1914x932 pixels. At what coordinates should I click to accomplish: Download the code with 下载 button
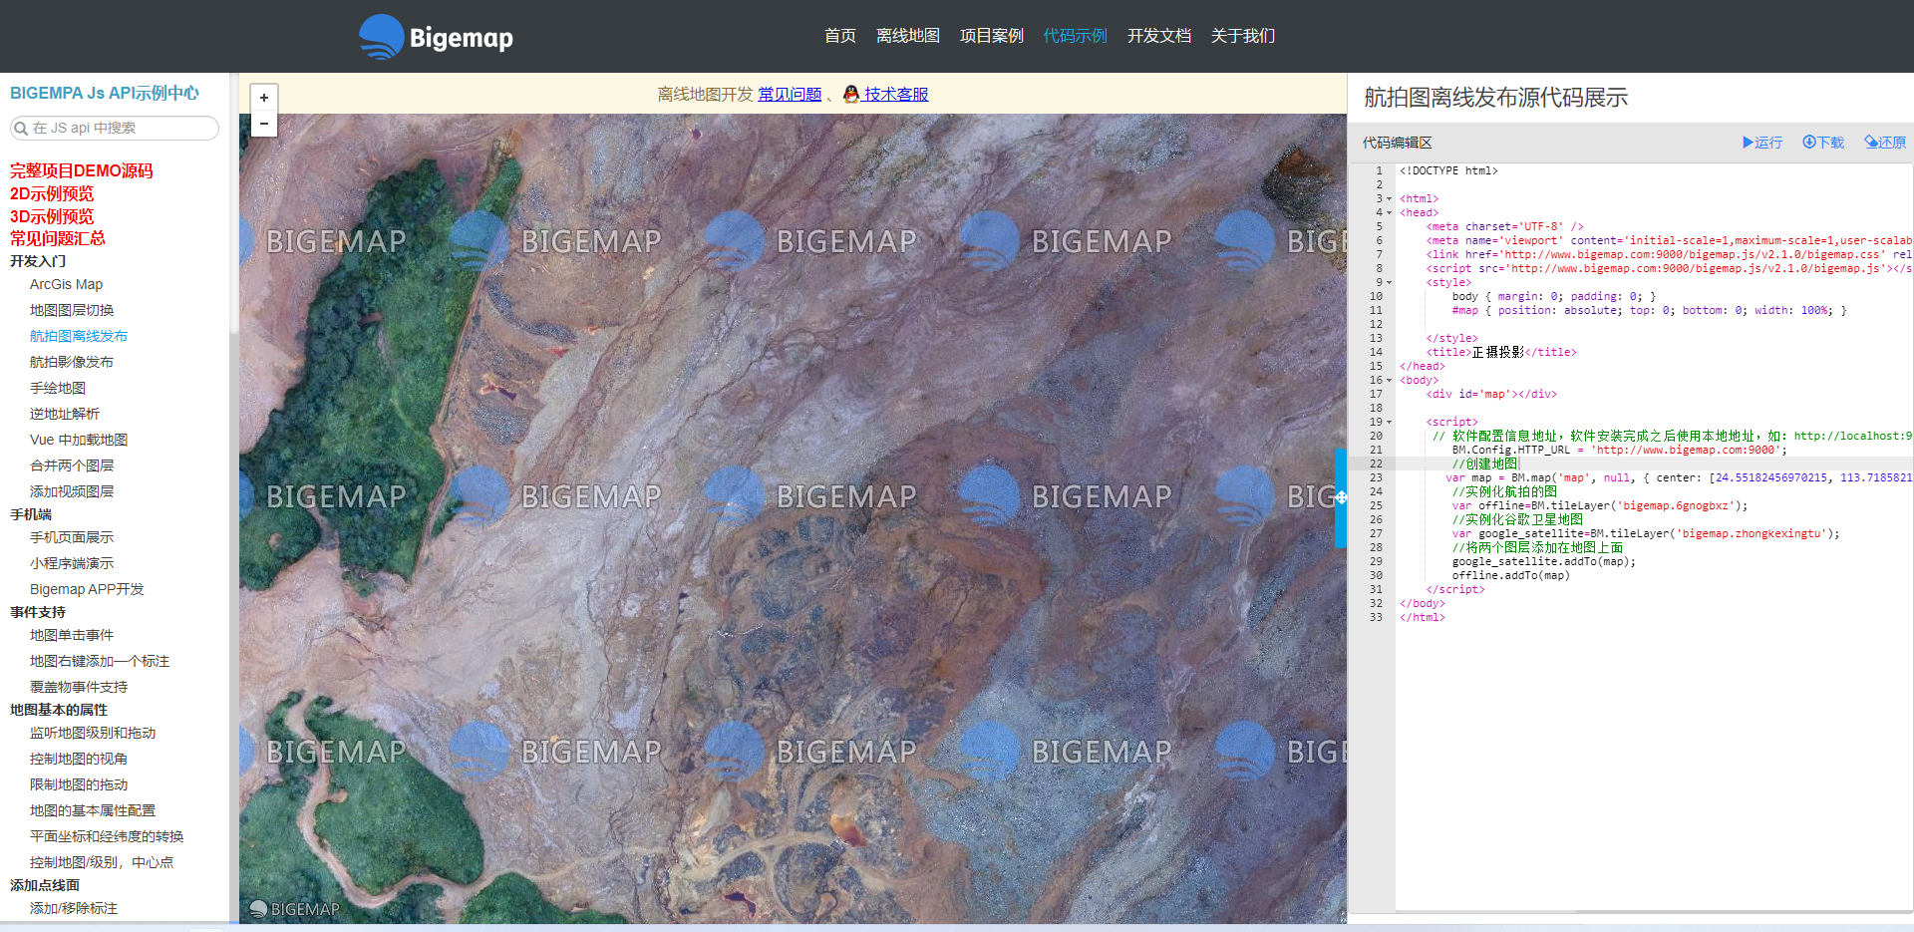pyautogui.click(x=1823, y=143)
